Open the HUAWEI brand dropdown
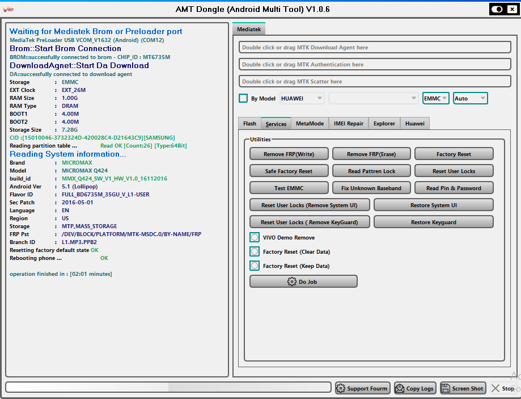This screenshot has width=521, height=399. (302, 98)
